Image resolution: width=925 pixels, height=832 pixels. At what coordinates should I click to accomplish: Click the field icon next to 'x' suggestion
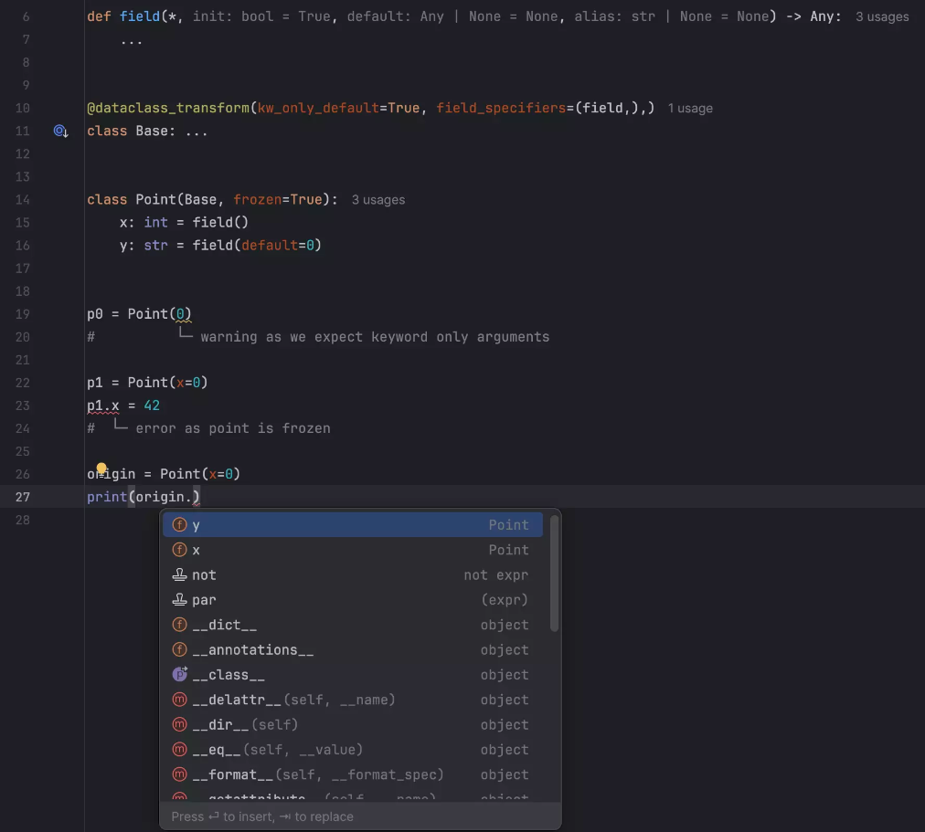click(179, 550)
